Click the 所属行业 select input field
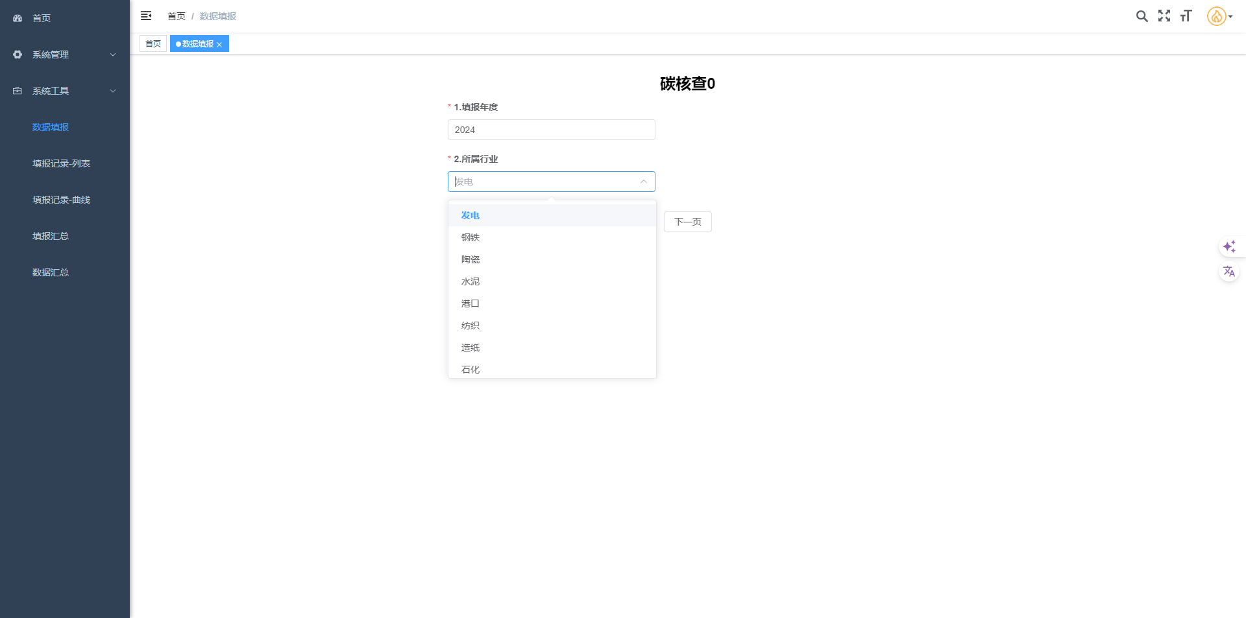The image size is (1246, 618). coord(552,182)
